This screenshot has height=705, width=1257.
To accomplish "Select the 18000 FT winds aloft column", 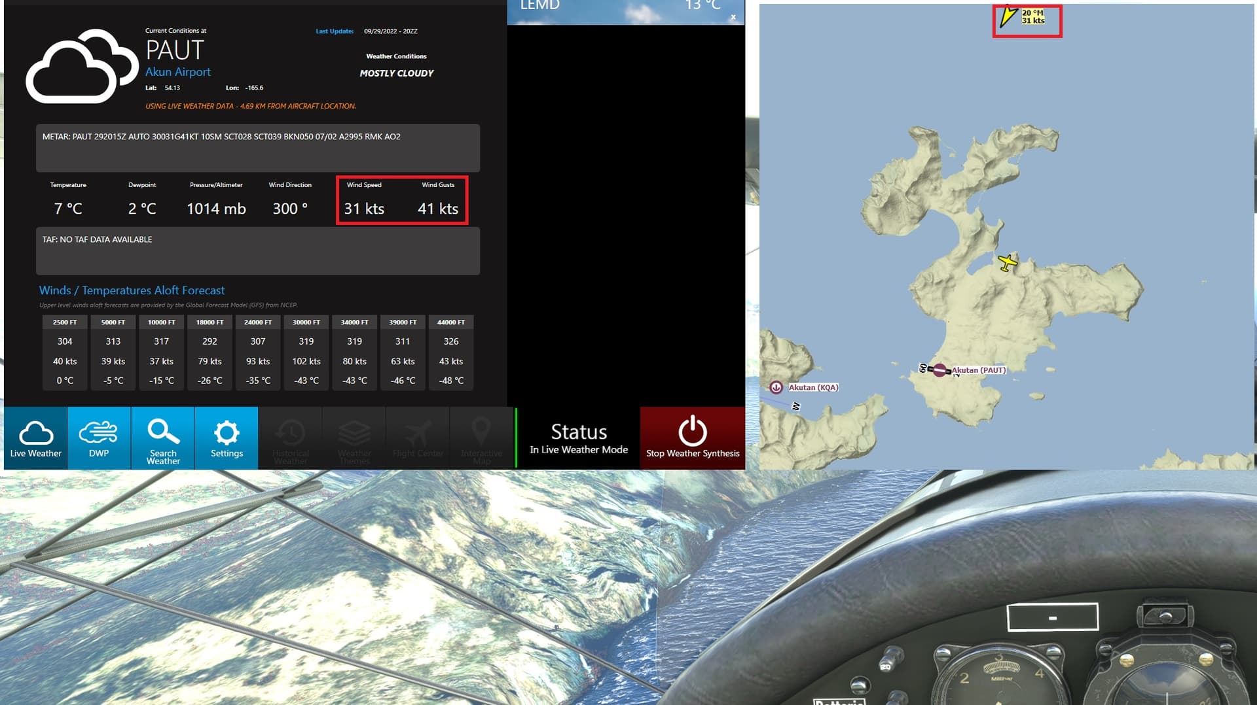I will tap(209, 352).
